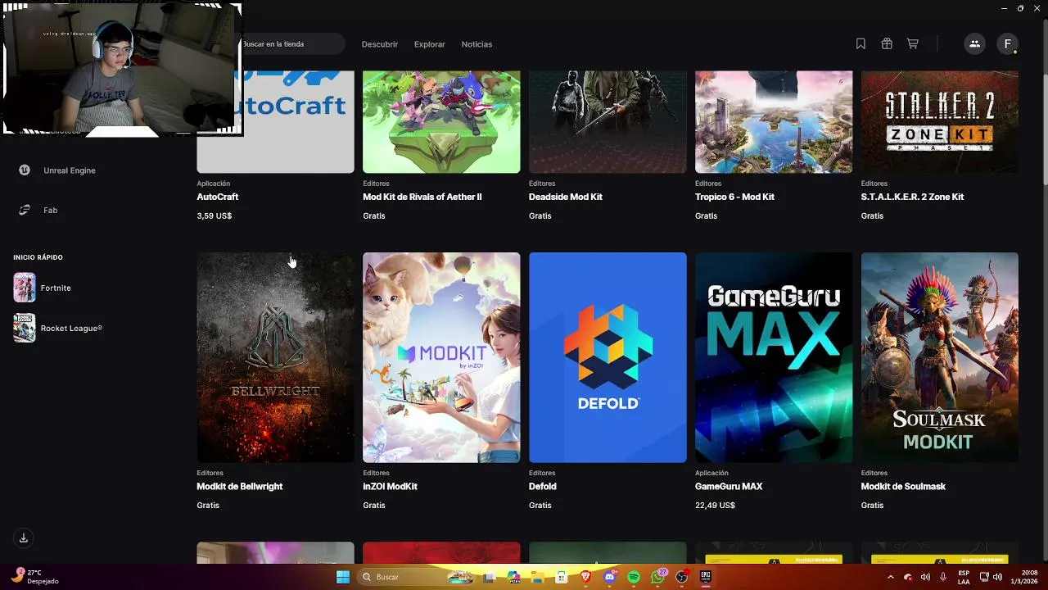Open WhatsApp from the taskbar
The height and width of the screenshot is (590, 1048).
[x=657, y=577]
